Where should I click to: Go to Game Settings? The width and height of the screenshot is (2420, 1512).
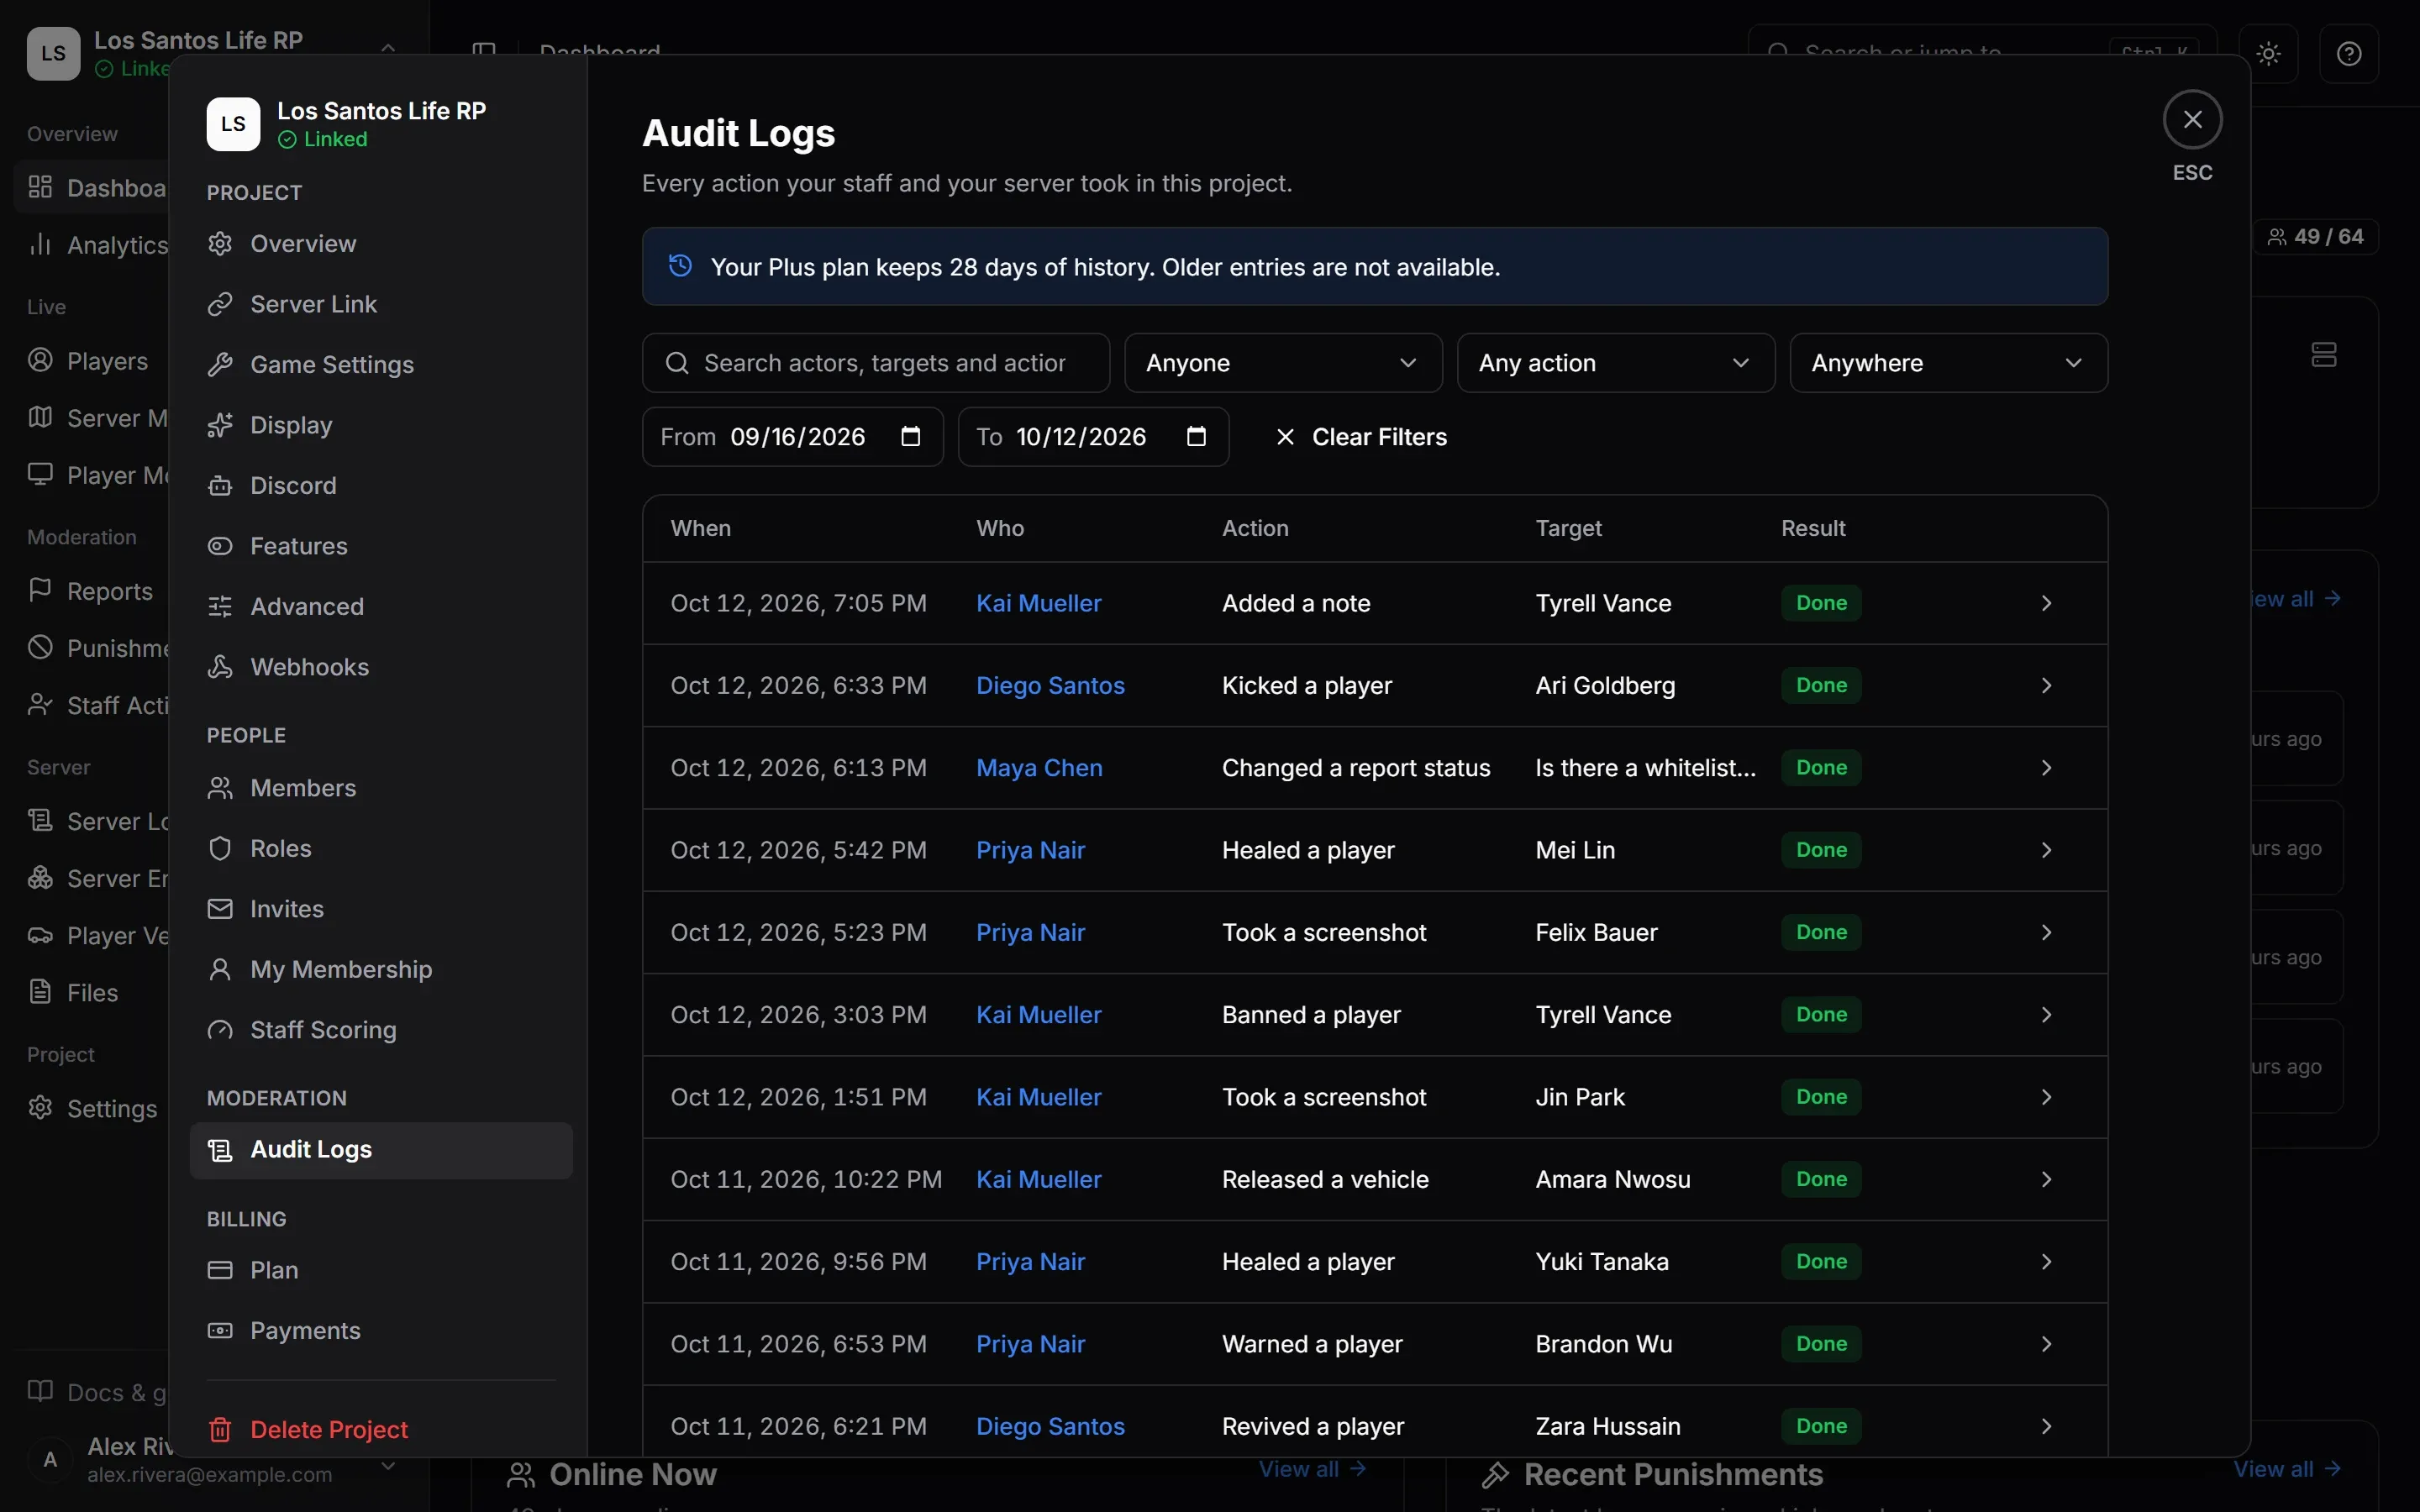click(x=380, y=364)
